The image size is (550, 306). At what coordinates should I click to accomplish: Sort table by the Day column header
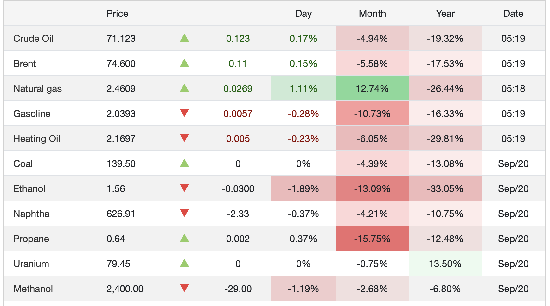(304, 14)
